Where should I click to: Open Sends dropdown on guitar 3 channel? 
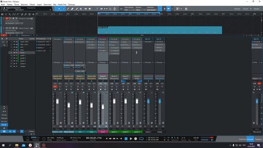pos(141,62)
